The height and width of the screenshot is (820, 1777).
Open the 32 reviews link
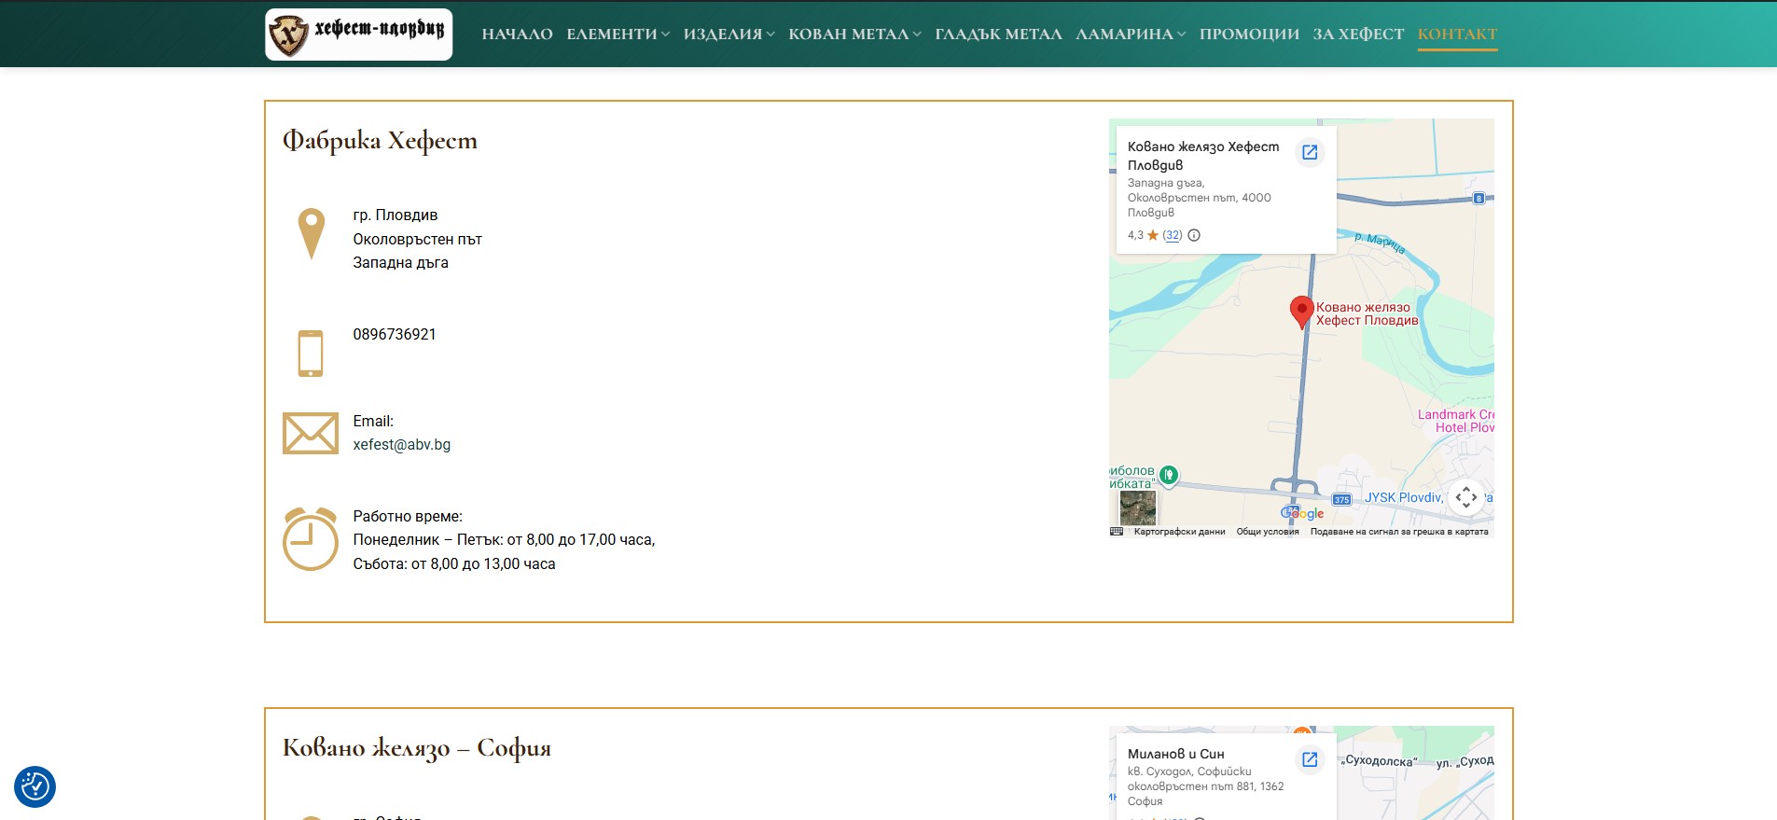[1172, 235]
